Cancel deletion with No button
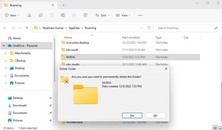222x130 pixels. pos(155,115)
